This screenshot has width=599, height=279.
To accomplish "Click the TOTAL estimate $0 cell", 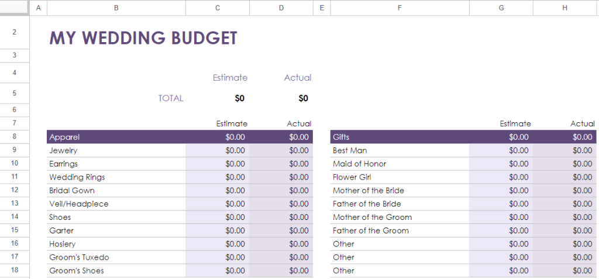I will (x=218, y=98).
